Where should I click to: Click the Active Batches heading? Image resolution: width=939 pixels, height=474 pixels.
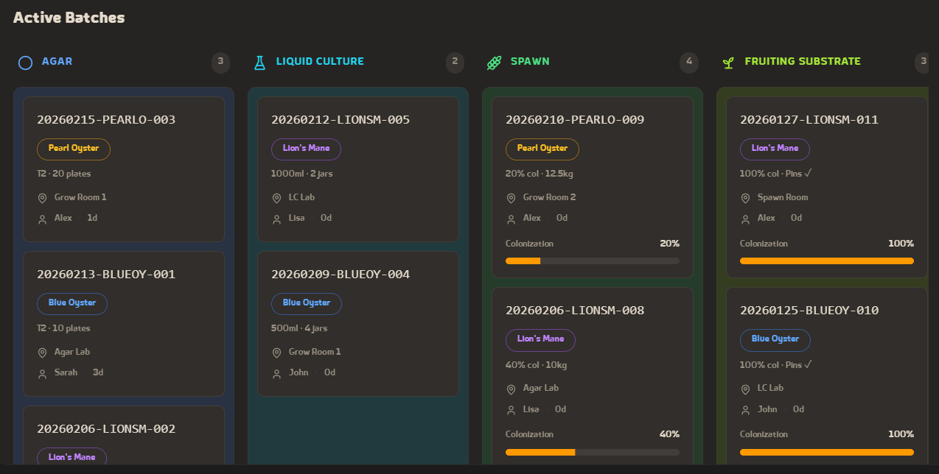[69, 18]
